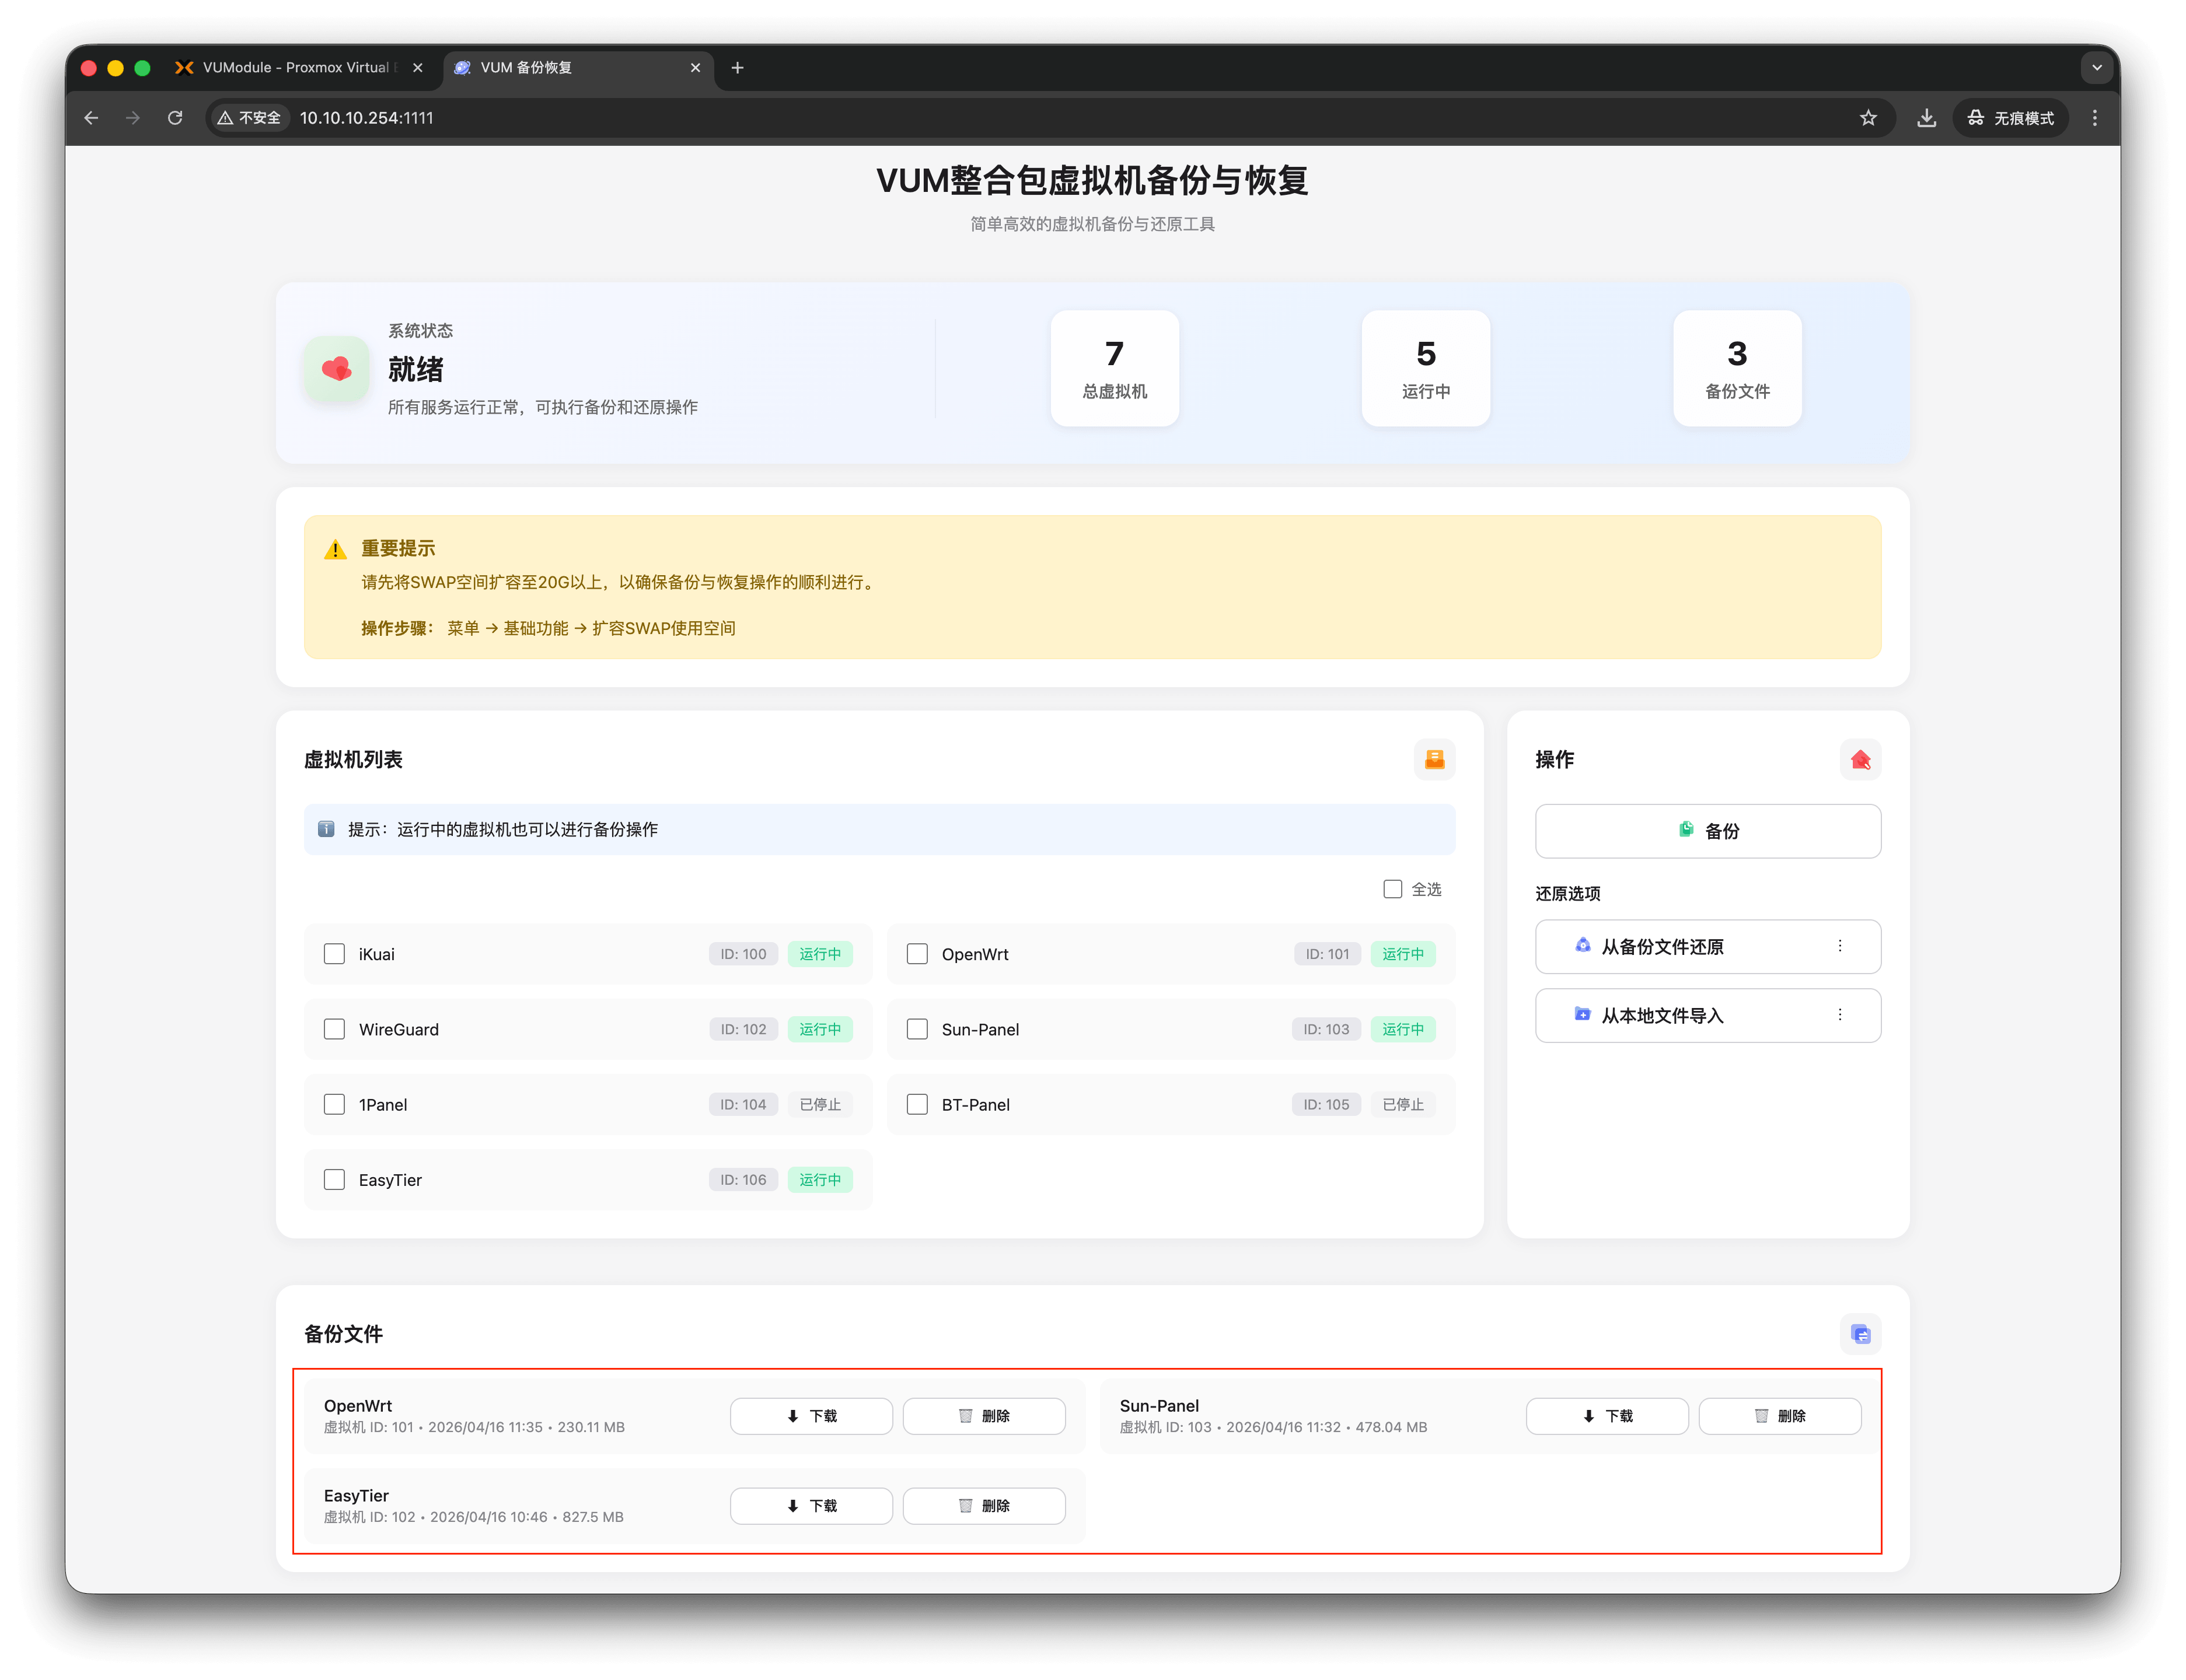Click the info icon in the 提示 banner
The image size is (2186, 1680).
coord(326,829)
